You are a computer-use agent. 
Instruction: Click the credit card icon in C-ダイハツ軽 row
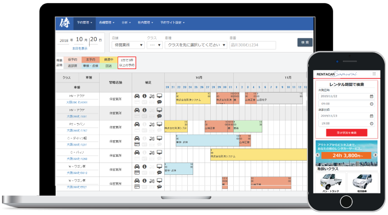click(137, 144)
